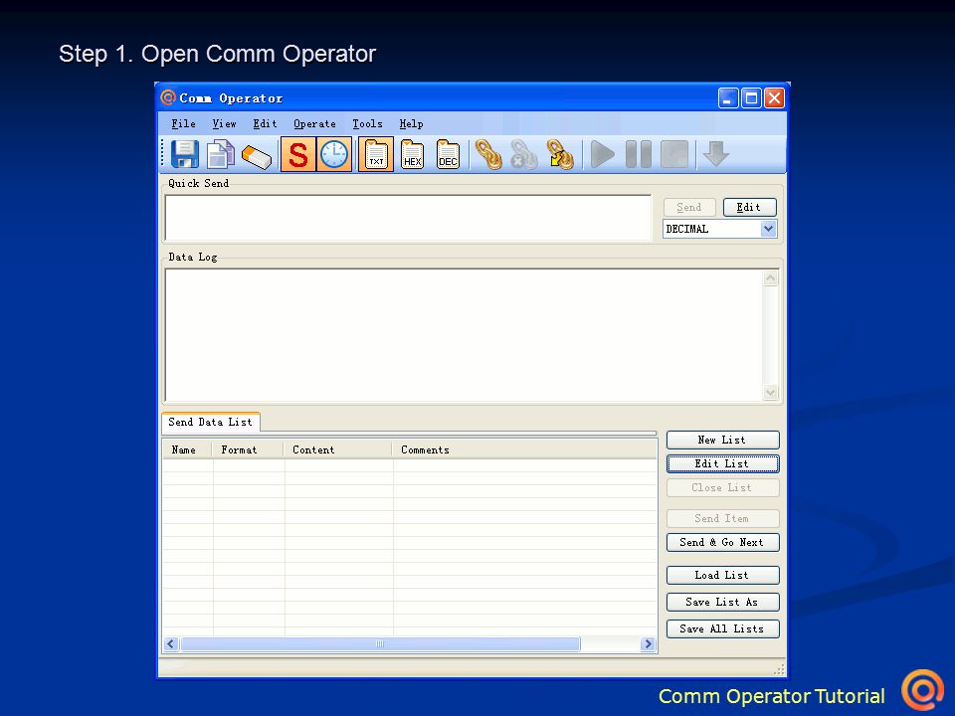Click the Play triangle toolbar button
The width and height of the screenshot is (955, 716).
[603, 154]
